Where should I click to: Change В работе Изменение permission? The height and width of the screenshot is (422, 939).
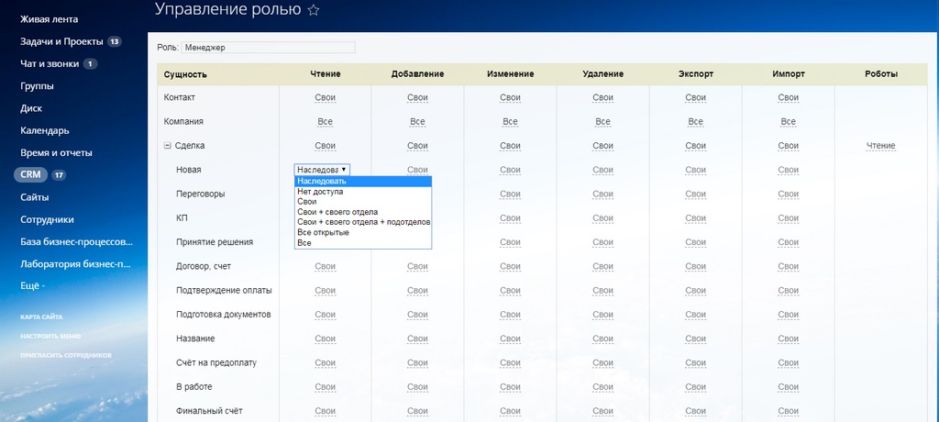click(x=510, y=387)
